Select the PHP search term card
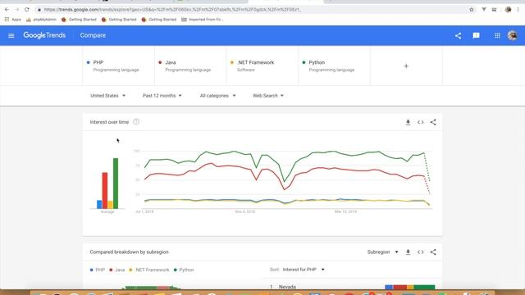The height and width of the screenshot is (295, 525). click(x=118, y=66)
